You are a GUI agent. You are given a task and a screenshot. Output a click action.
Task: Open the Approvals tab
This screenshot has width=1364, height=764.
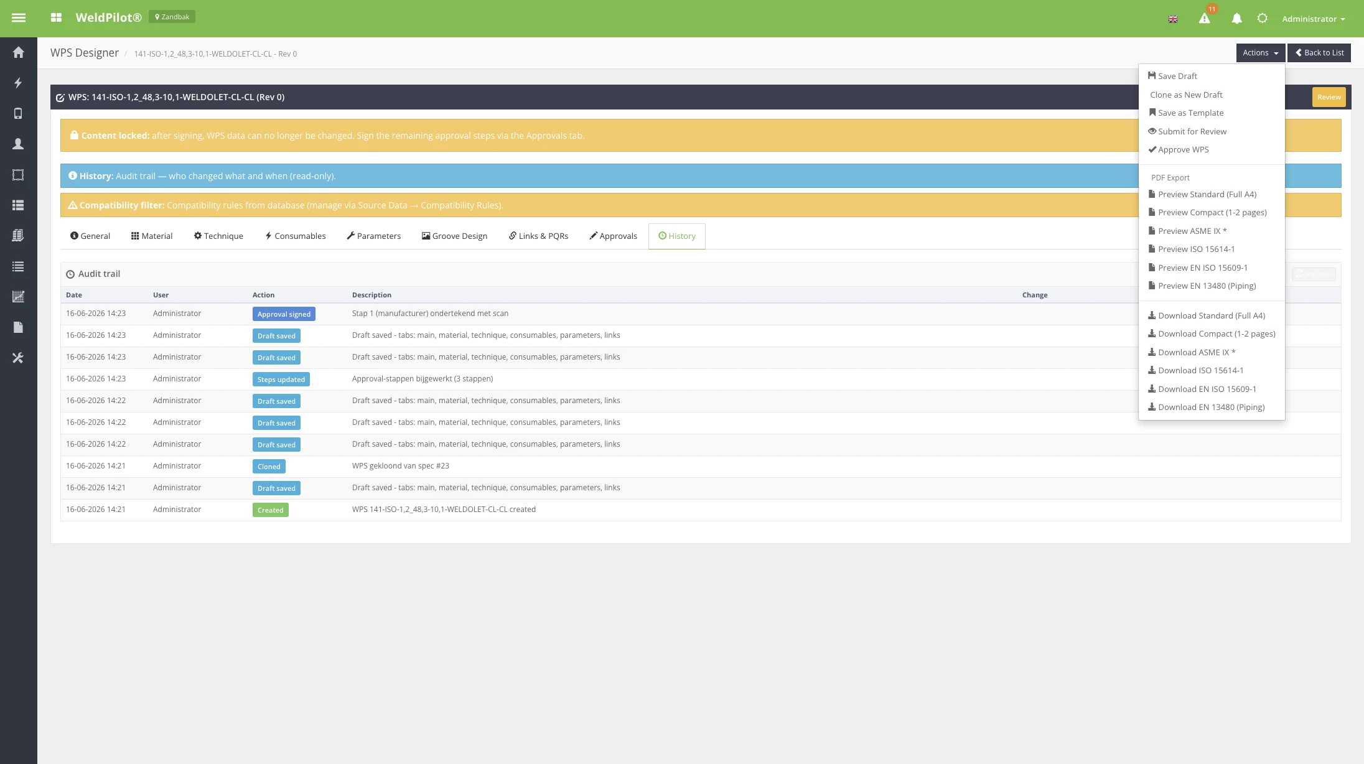614,236
